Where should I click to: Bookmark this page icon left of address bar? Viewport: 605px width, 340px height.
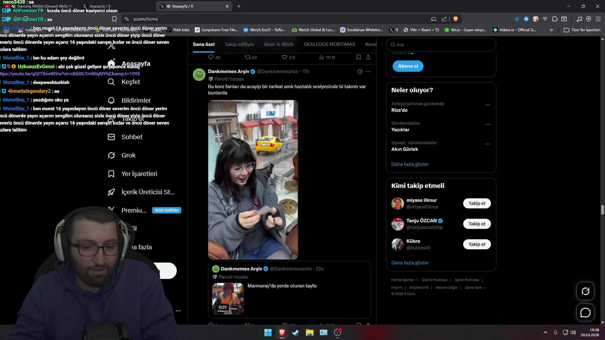114,19
